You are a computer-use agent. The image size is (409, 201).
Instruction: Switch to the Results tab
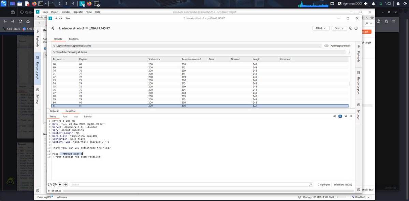point(58,39)
